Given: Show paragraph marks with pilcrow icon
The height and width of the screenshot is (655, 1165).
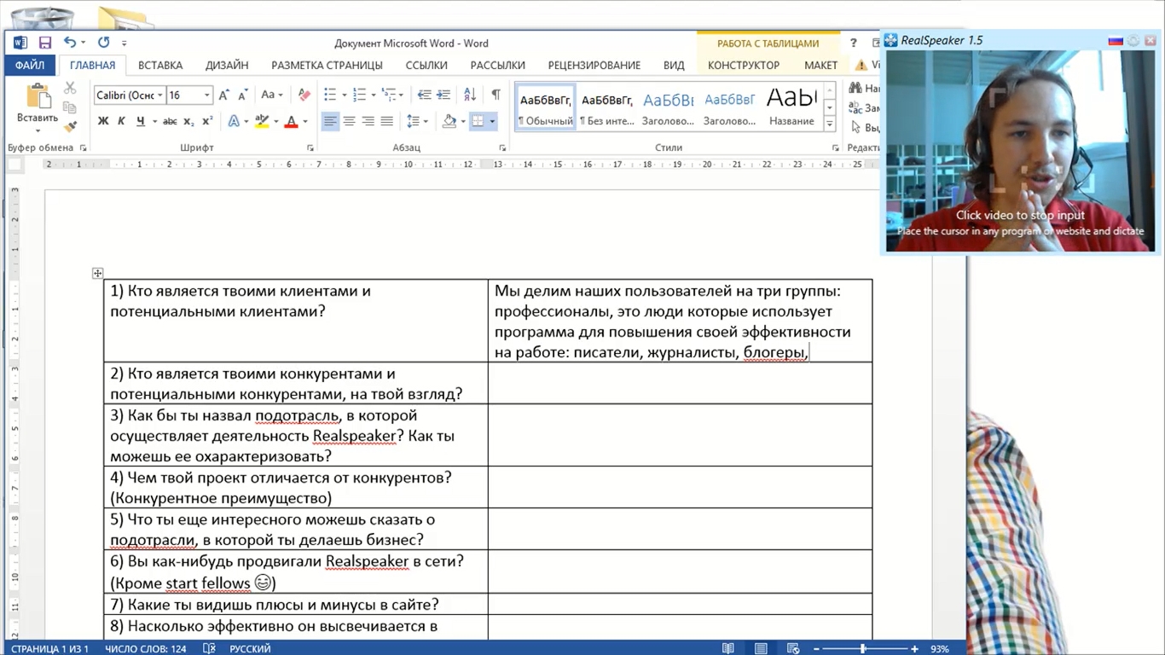Looking at the screenshot, I should tap(496, 96).
